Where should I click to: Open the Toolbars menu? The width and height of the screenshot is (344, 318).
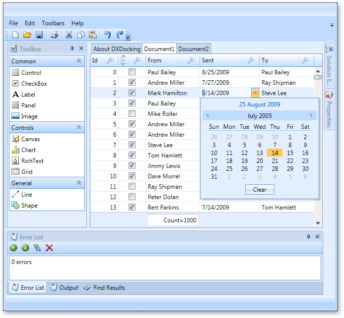pyautogui.click(x=53, y=23)
